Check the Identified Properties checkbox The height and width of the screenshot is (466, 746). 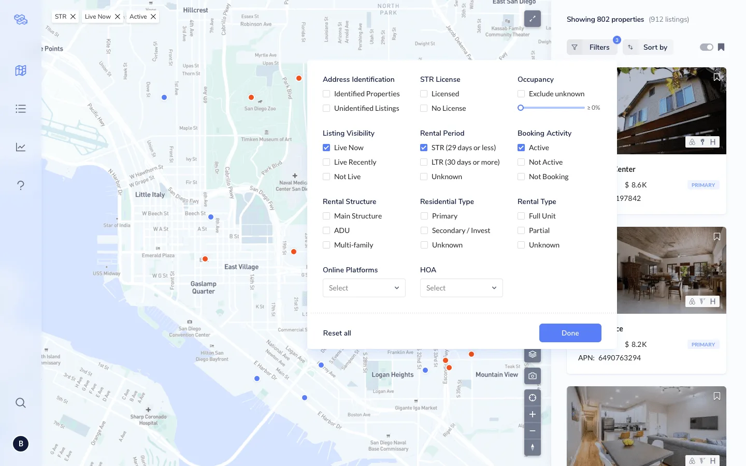click(326, 94)
